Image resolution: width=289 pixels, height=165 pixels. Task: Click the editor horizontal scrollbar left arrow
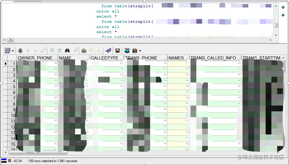(5, 40)
